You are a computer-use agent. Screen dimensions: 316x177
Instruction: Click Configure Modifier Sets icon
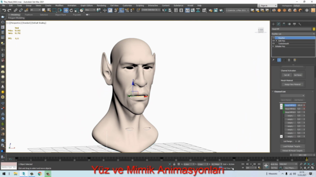click(295, 60)
